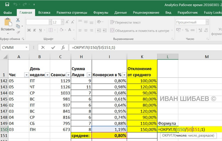
Task: Open the Quick Access Toolbar customize arrow
Action: point(34,5)
